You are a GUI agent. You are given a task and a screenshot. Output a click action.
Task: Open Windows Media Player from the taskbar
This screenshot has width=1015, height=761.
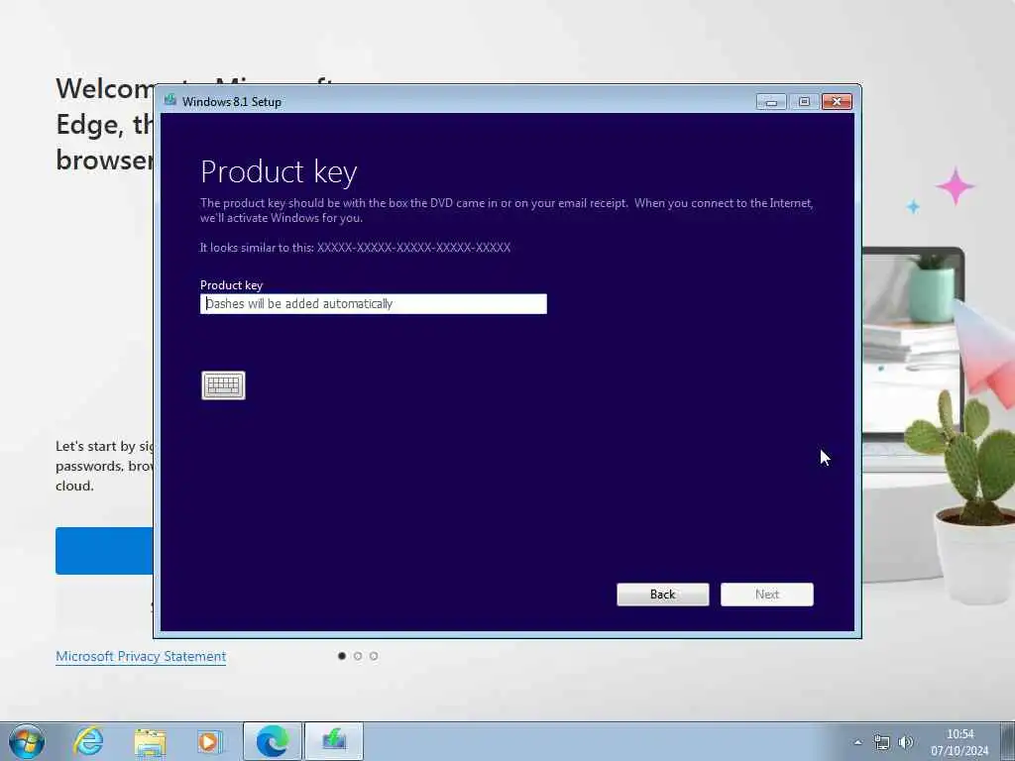tap(209, 741)
